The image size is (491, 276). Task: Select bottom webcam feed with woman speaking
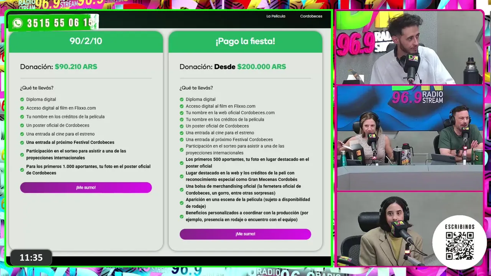click(x=410, y=228)
